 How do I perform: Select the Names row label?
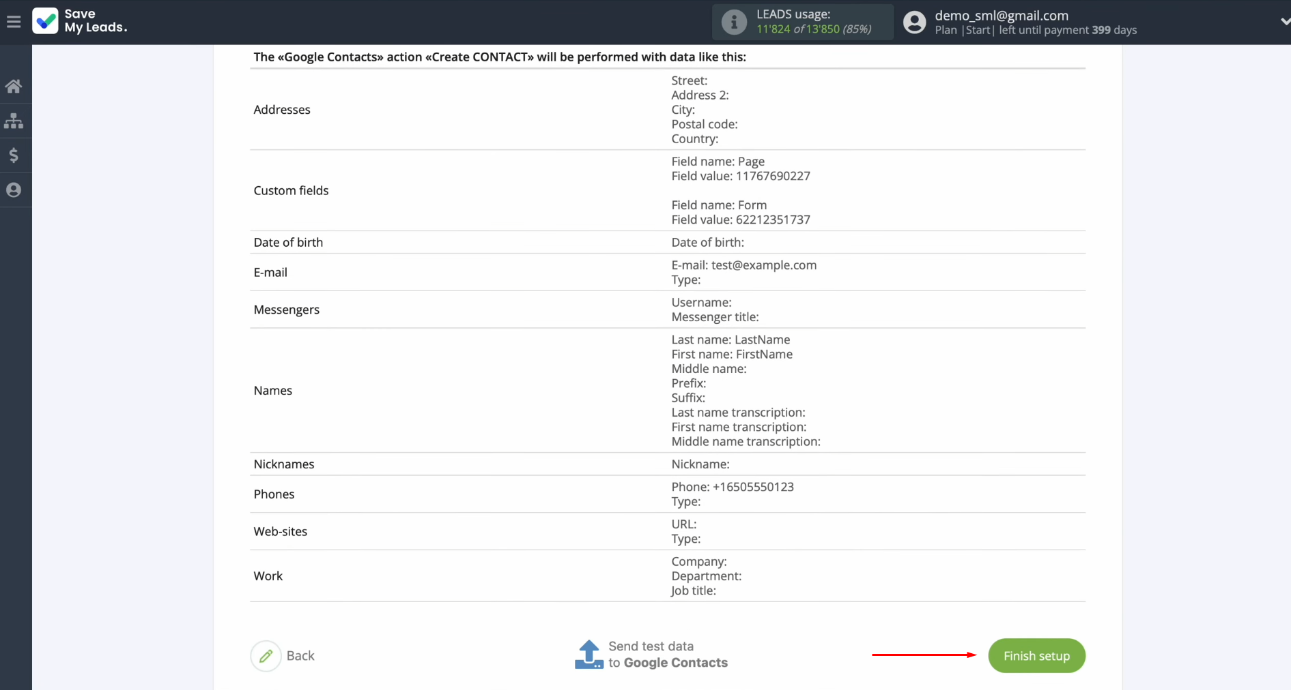[273, 391]
